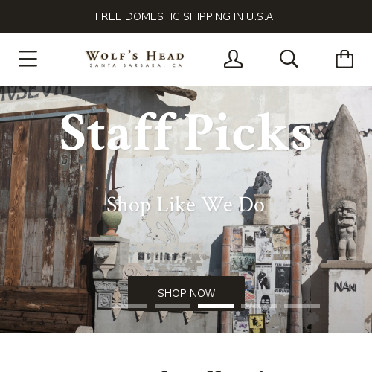Screen dimensions: 372x372
Task: Click the tiki statue in hero image
Action: (x=346, y=230)
